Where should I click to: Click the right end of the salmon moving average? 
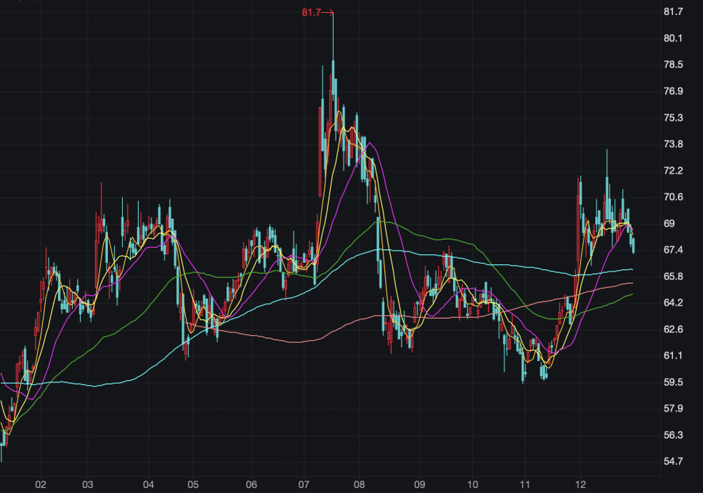[x=632, y=284]
